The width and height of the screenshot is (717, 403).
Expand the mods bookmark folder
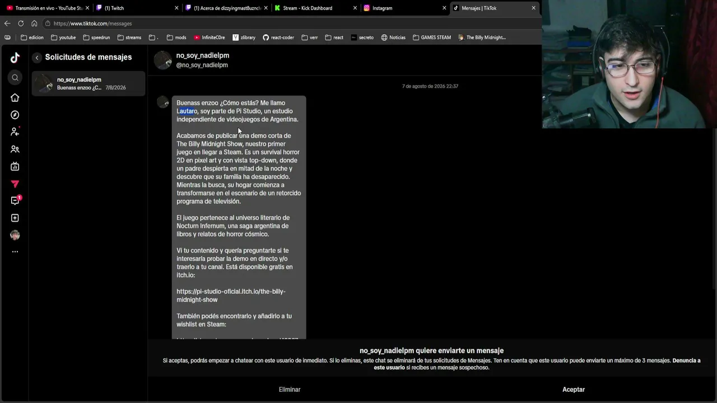coord(176,38)
